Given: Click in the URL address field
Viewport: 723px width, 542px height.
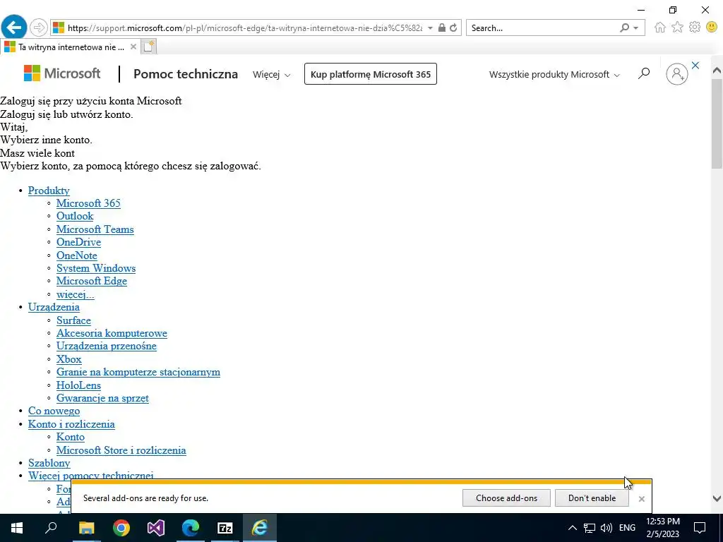Looking at the screenshot, I should (244, 28).
